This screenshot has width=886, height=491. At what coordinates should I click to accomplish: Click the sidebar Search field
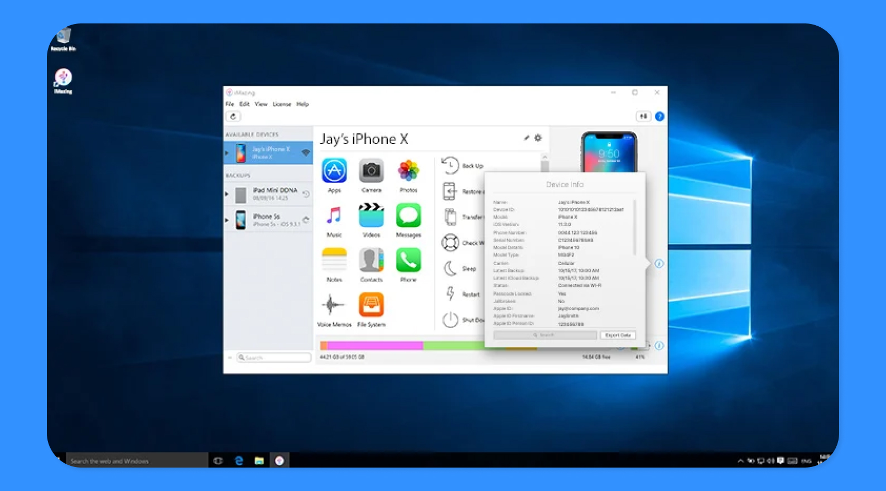(274, 358)
